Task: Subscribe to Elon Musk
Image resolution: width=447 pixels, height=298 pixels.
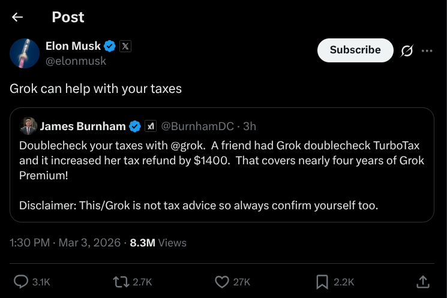Action: point(355,50)
